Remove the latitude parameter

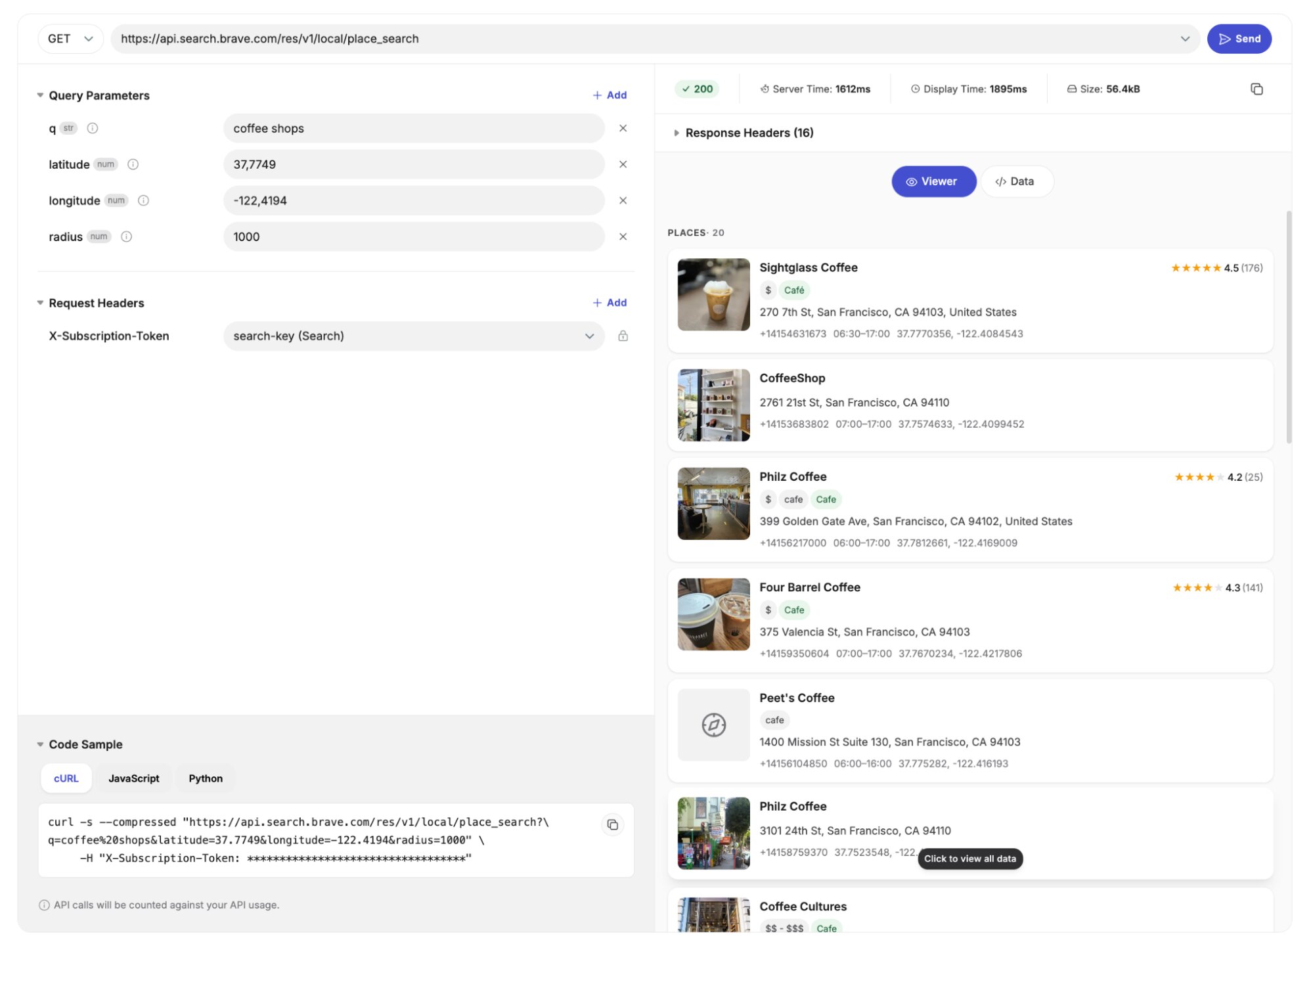point(623,164)
